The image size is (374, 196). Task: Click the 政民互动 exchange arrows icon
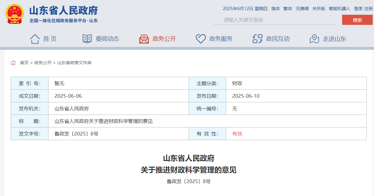click(257, 39)
